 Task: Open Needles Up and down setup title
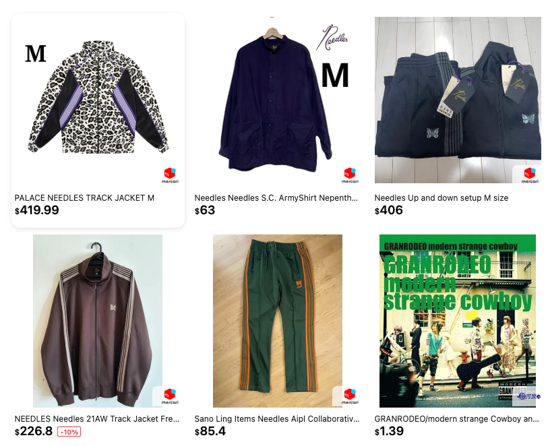[x=441, y=197]
